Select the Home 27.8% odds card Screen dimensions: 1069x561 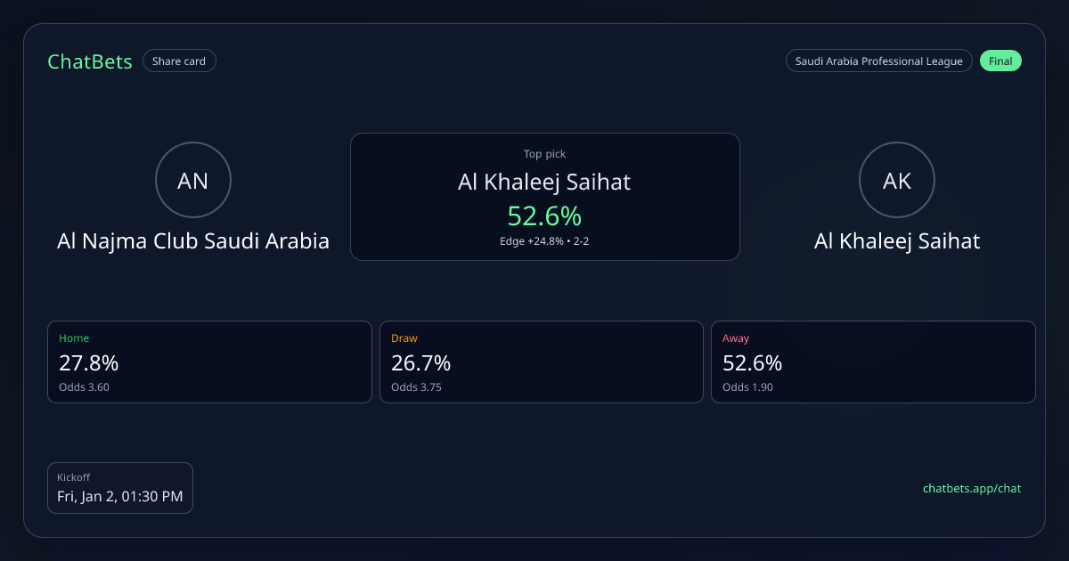coord(209,362)
